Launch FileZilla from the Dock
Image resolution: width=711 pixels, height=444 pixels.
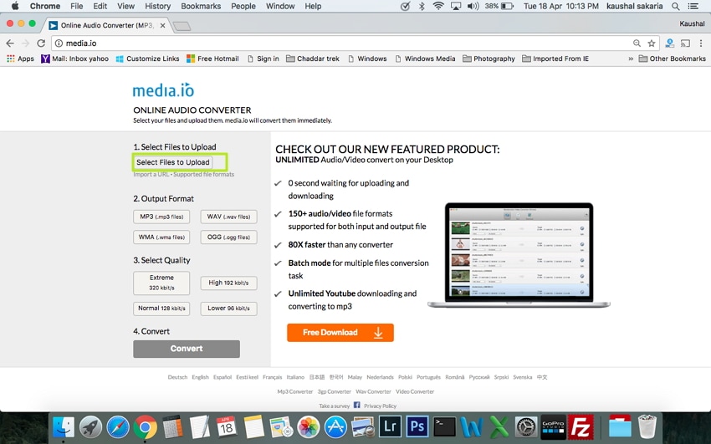(581, 427)
